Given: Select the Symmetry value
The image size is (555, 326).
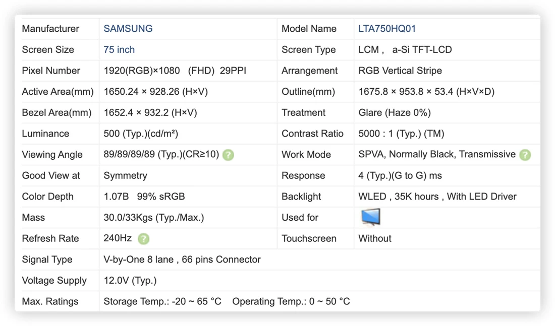Looking at the screenshot, I should click(x=125, y=176).
